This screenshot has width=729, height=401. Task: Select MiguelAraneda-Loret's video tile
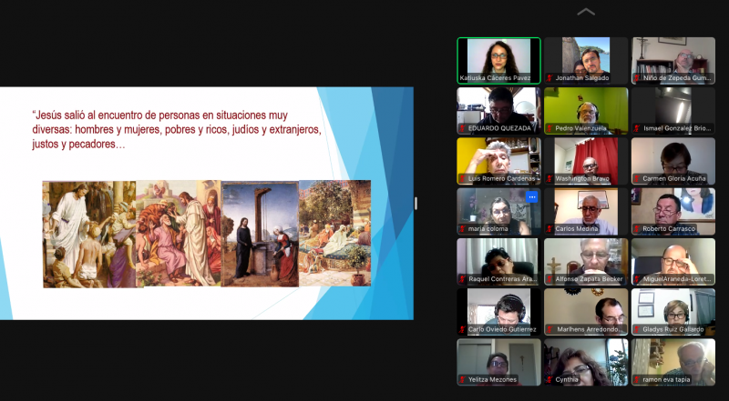coord(673,262)
